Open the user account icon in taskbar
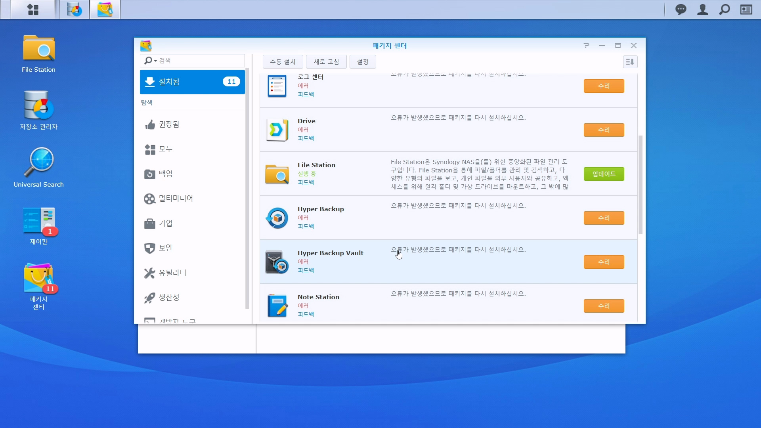 pyautogui.click(x=702, y=10)
